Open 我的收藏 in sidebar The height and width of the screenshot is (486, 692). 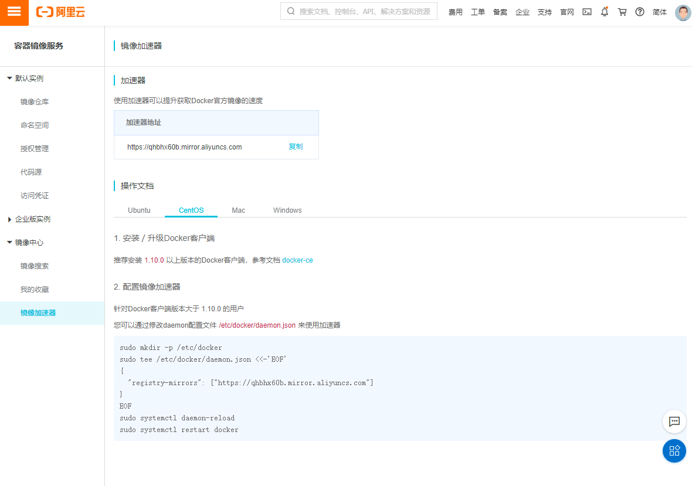[x=35, y=289]
